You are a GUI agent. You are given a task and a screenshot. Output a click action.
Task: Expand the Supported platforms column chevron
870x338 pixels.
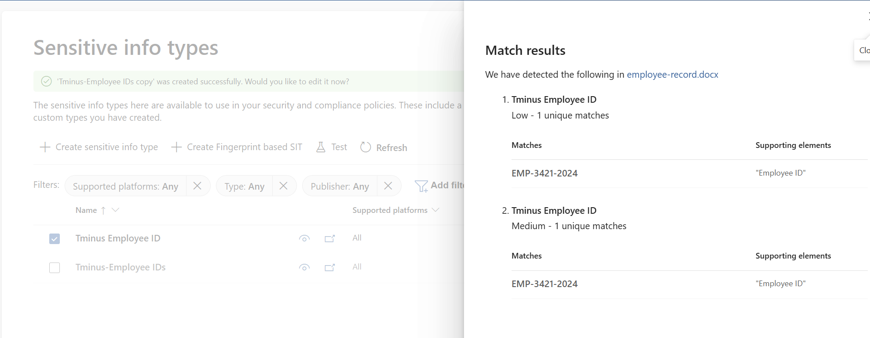pos(435,210)
